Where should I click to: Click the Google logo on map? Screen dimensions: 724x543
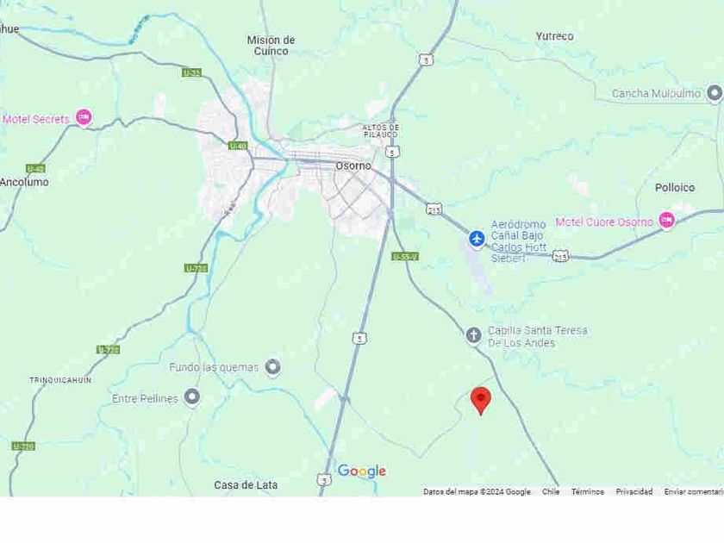[361, 471]
